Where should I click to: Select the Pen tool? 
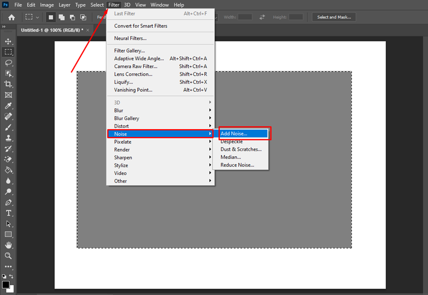pyautogui.click(x=8, y=202)
